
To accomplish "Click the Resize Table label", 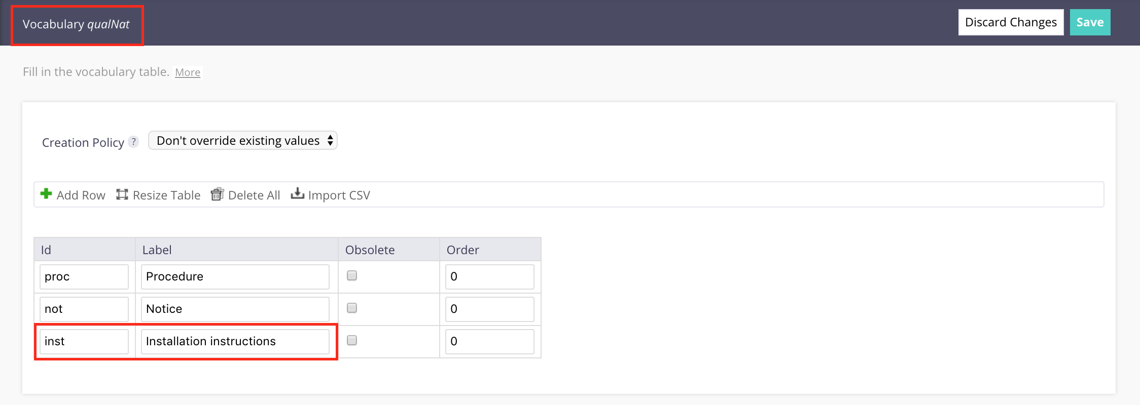I will pos(166,195).
